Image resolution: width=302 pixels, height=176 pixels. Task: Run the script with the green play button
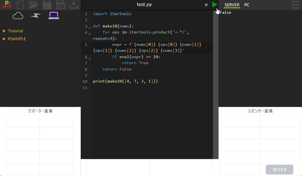pos(214,5)
